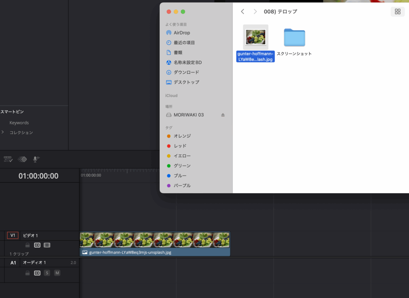Select the Keywords smart bin

point(19,123)
